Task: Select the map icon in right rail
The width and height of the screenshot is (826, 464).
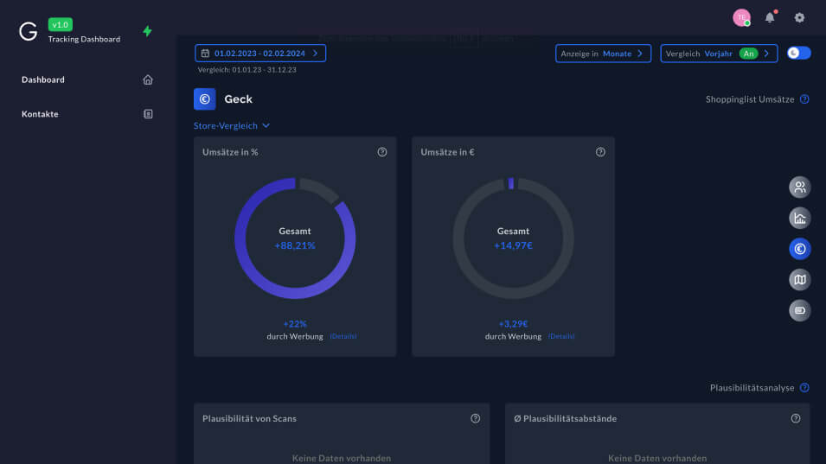Action: pos(800,279)
